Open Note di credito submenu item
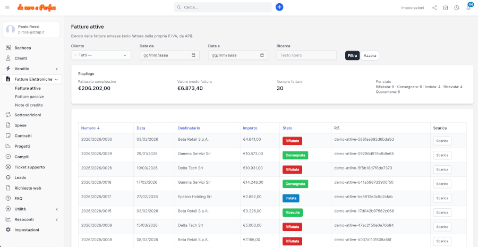 click(29, 105)
